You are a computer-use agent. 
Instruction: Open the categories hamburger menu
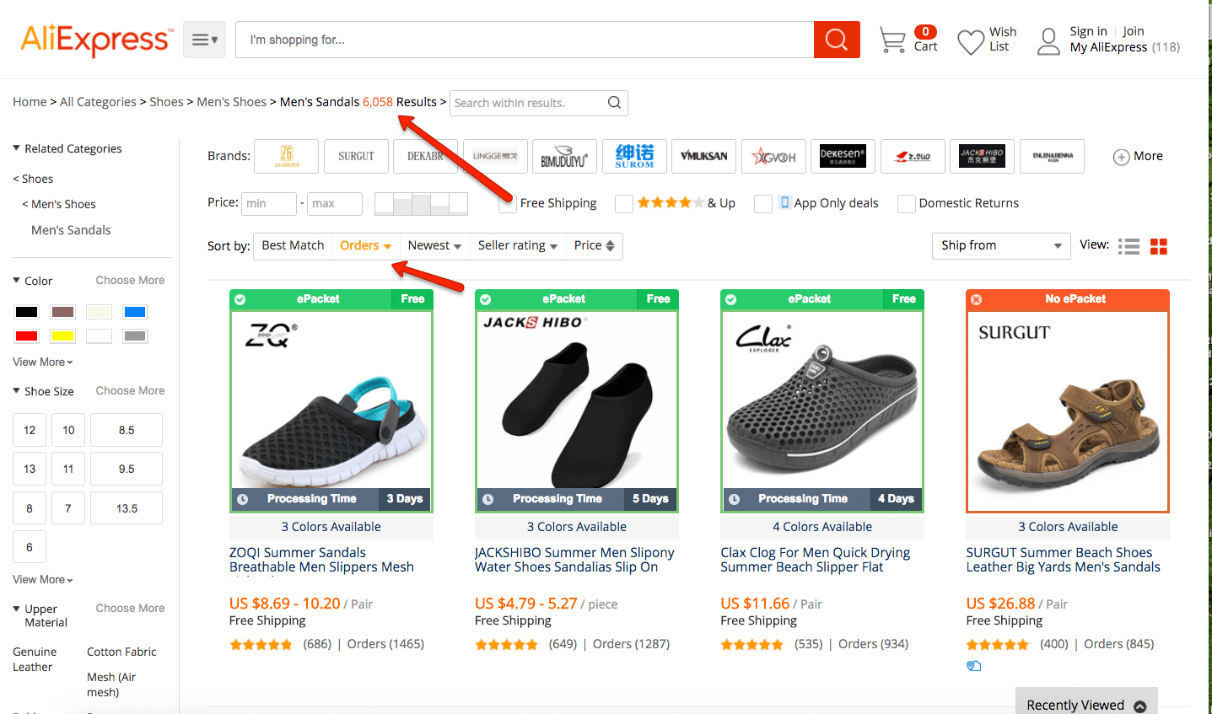coord(204,40)
